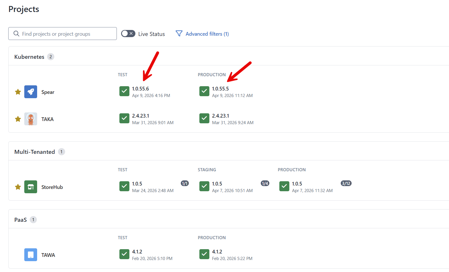The width and height of the screenshot is (449, 272).
Task: Enable the Live Status toggle
Action: [x=128, y=34]
